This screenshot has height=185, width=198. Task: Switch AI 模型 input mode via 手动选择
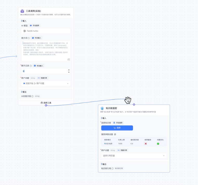[35, 26]
